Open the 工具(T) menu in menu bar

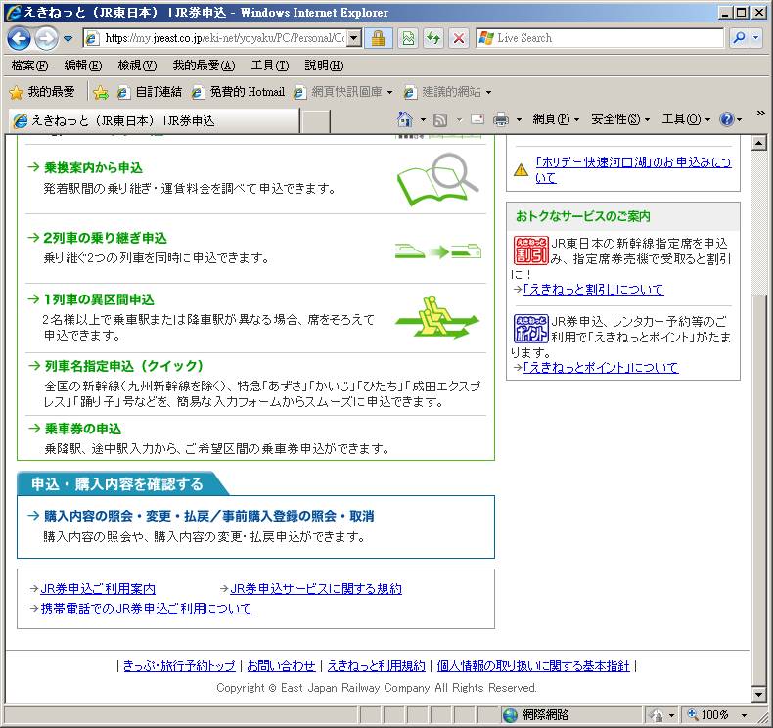(x=270, y=65)
